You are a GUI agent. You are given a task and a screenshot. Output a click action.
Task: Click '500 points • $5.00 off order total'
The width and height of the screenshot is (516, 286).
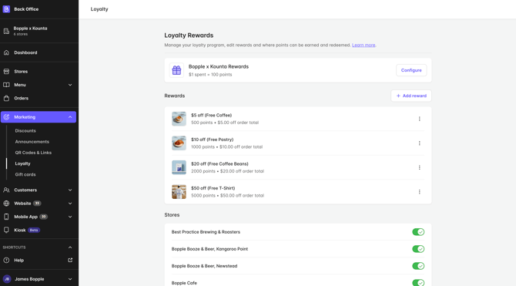(225, 123)
